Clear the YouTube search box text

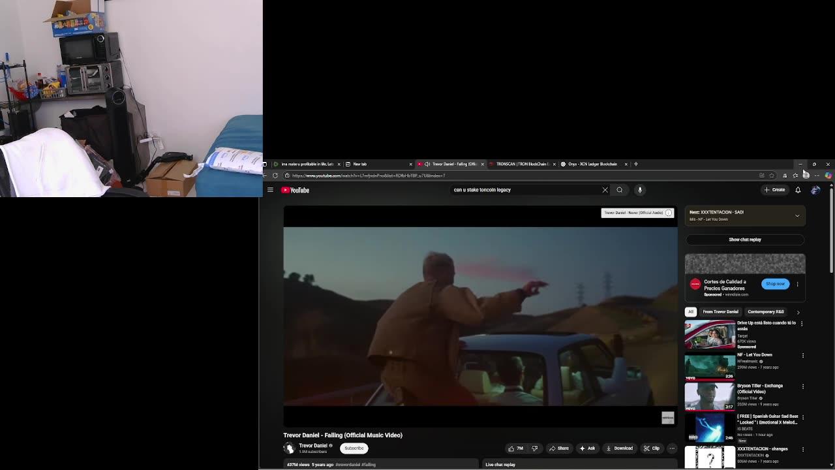pos(605,190)
